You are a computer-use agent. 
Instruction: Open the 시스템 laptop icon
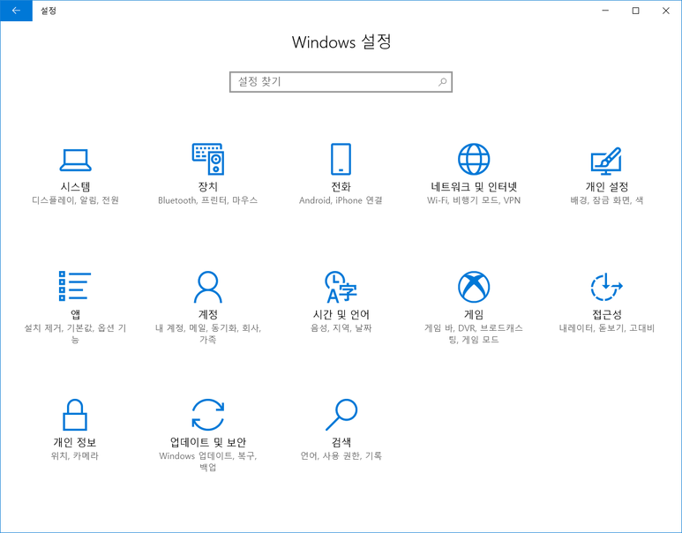pyautogui.click(x=75, y=160)
